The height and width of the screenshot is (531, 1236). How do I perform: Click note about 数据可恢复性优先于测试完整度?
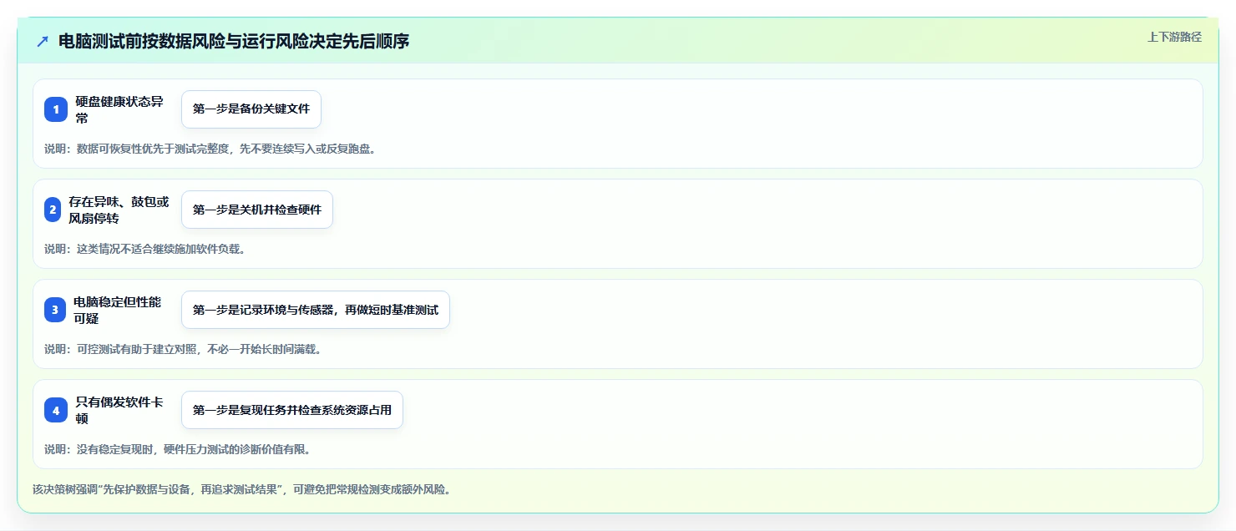(x=210, y=149)
